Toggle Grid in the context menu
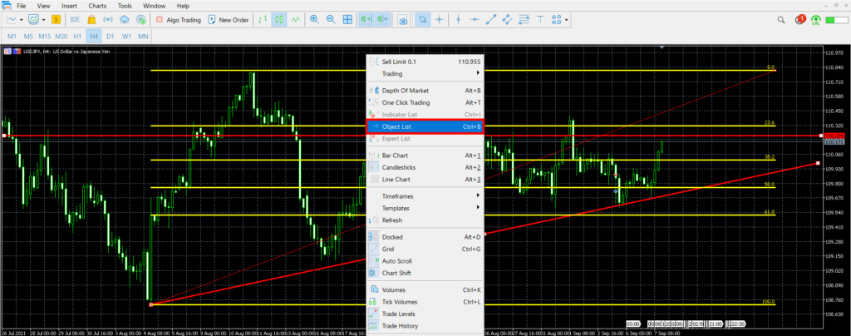 pyautogui.click(x=389, y=249)
